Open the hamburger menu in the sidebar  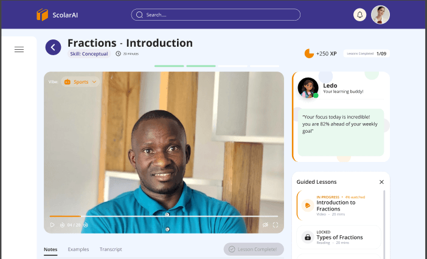pos(19,49)
